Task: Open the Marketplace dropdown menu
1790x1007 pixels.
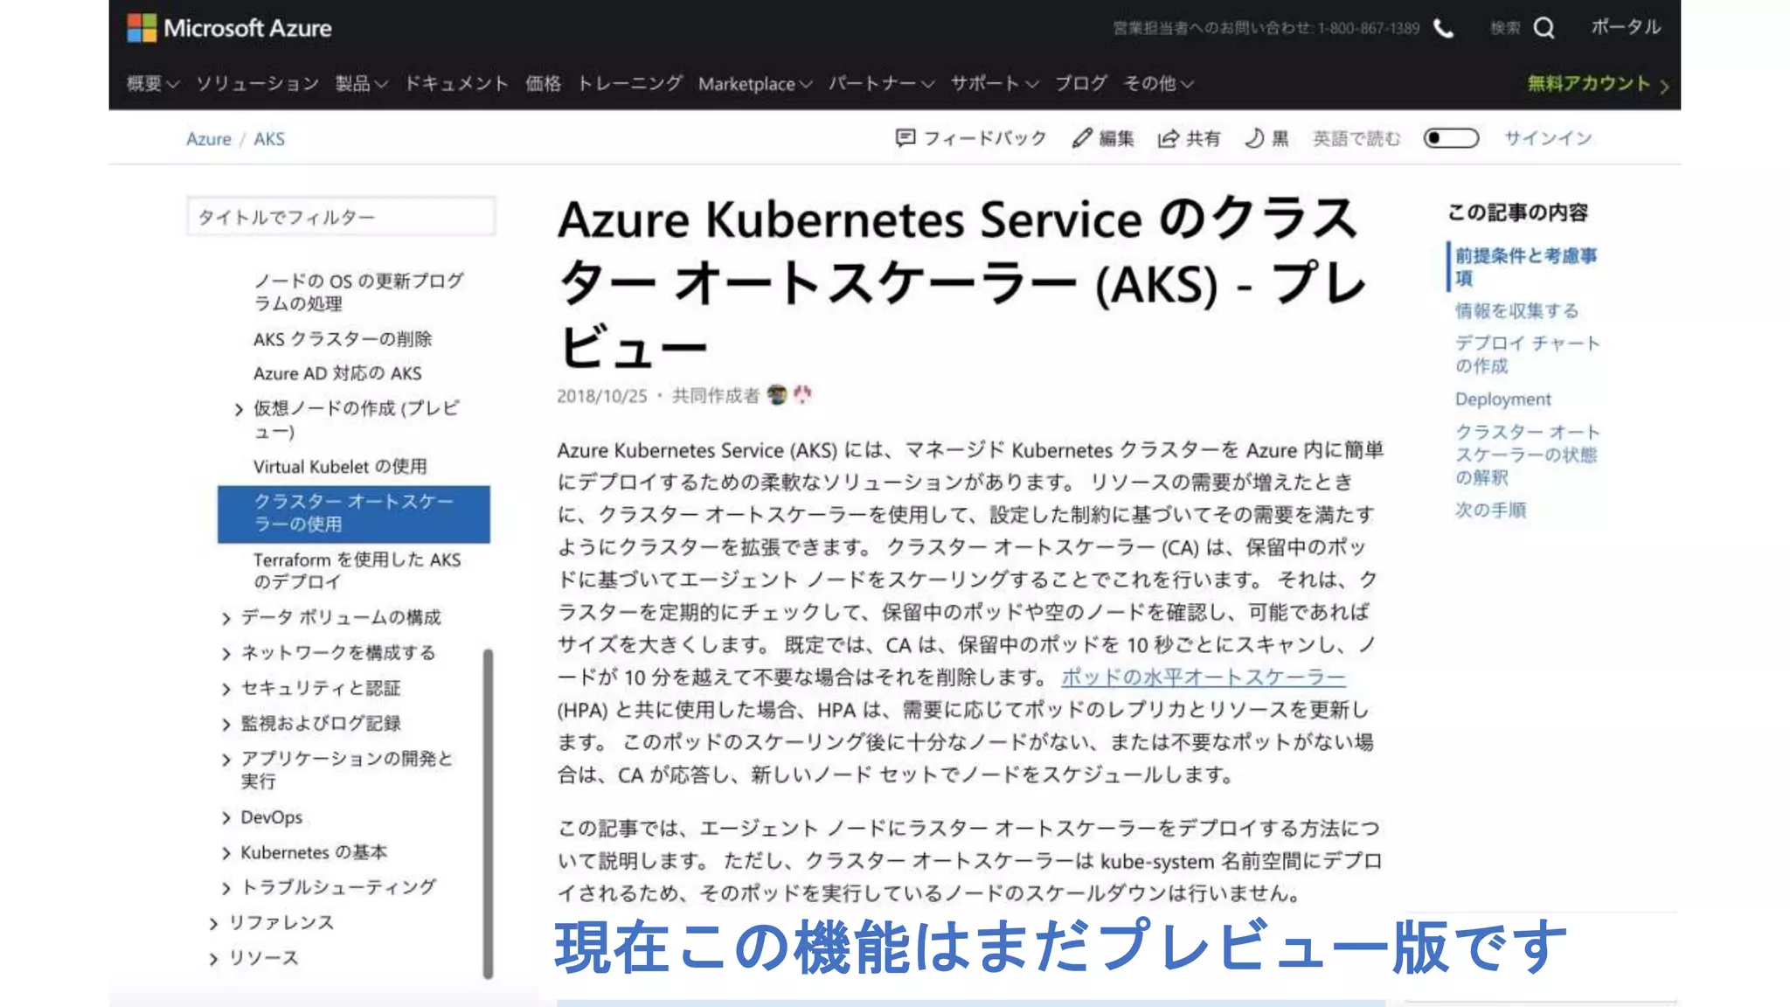Action: click(755, 84)
